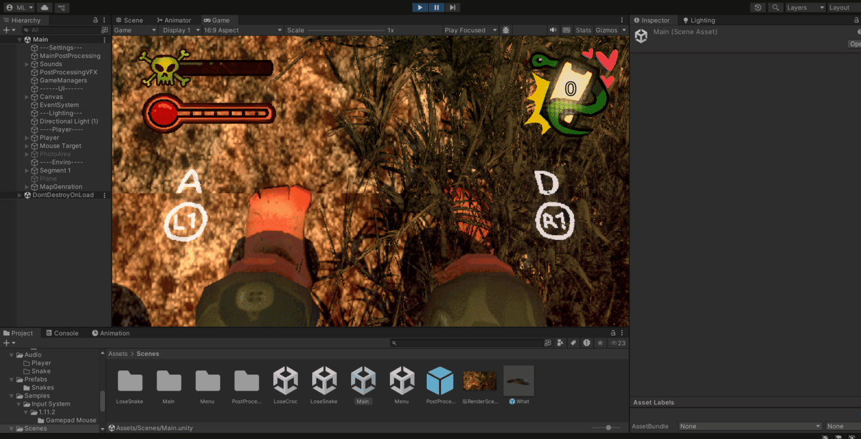Expand the DontDestroyOnLoad scene
The image size is (861, 439).
pos(20,195)
